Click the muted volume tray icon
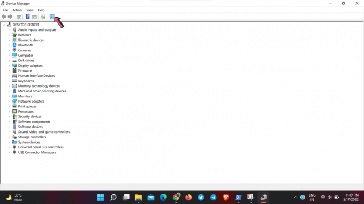This screenshot has width=364, height=204. (330, 197)
